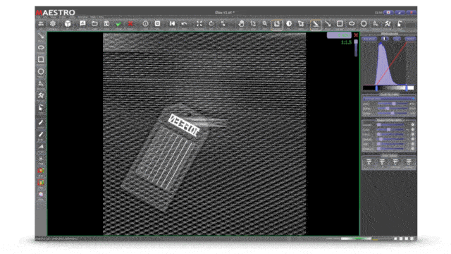Viewport: 451px width, 254px height.
Task: Select the circle shape tool in left sidebar
Action: (41, 71)
